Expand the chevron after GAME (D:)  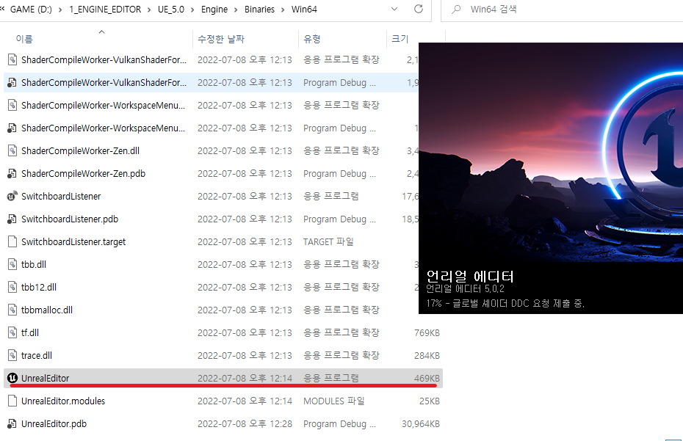click(60, 10)
